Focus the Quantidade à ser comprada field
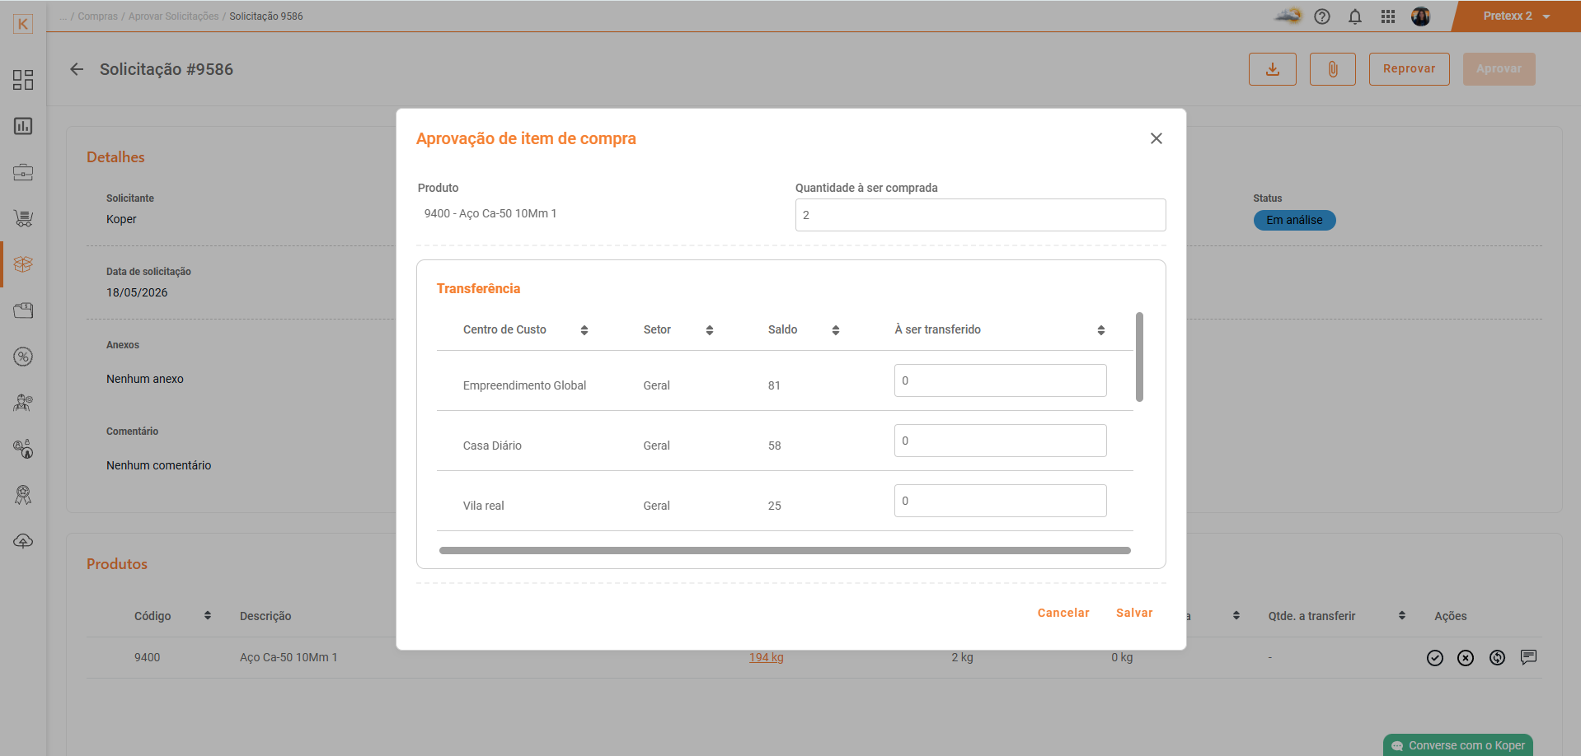Image resolution: width=1581 pixels, height=756 pixels. (x=981, y=215)
